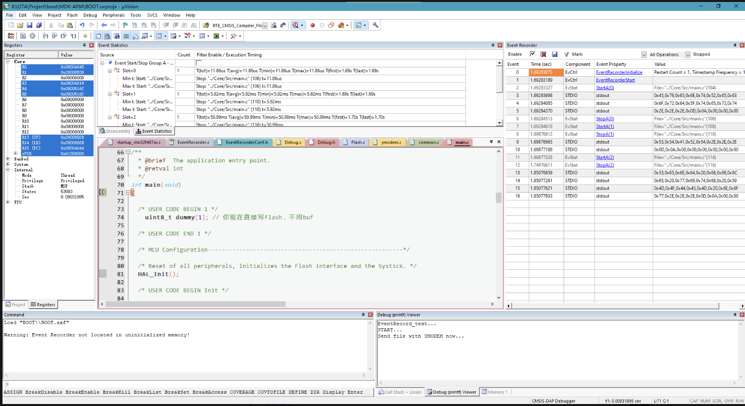Toggle the Event Recorder Enable checkbox
This screenshot has width=745, height=406.
532,54
